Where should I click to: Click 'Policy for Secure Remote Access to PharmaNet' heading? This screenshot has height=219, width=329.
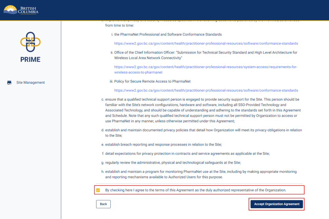coord(152,81)
